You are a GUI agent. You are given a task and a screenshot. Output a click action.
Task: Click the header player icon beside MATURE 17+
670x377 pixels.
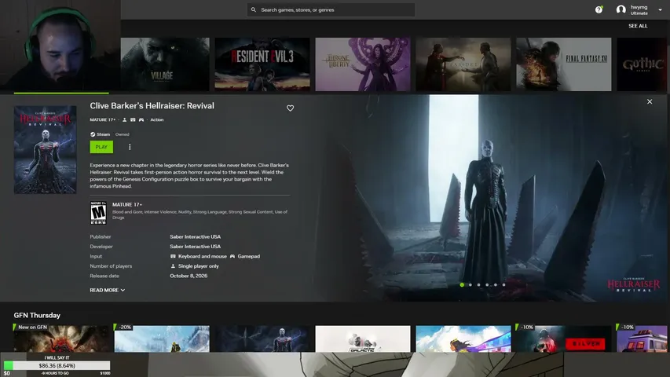tap(124, 119)
